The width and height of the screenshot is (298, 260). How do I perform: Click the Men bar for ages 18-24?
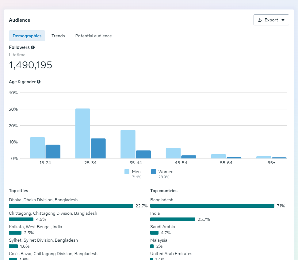click(37, 148)
